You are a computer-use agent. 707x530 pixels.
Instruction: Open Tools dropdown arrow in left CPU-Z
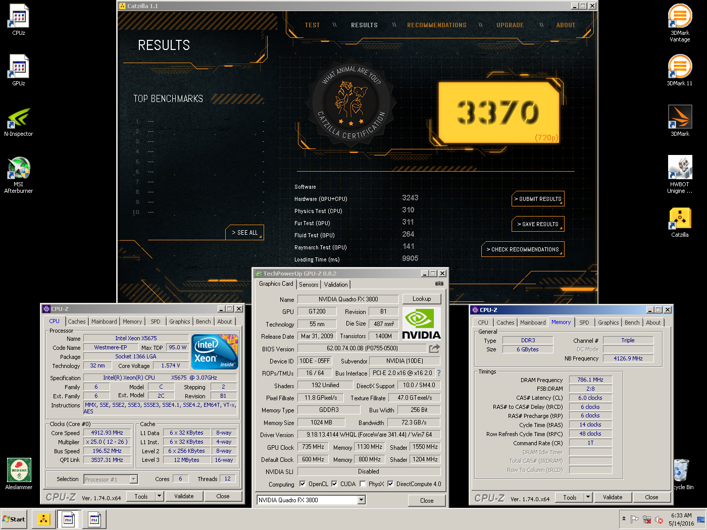click(159, 496)
